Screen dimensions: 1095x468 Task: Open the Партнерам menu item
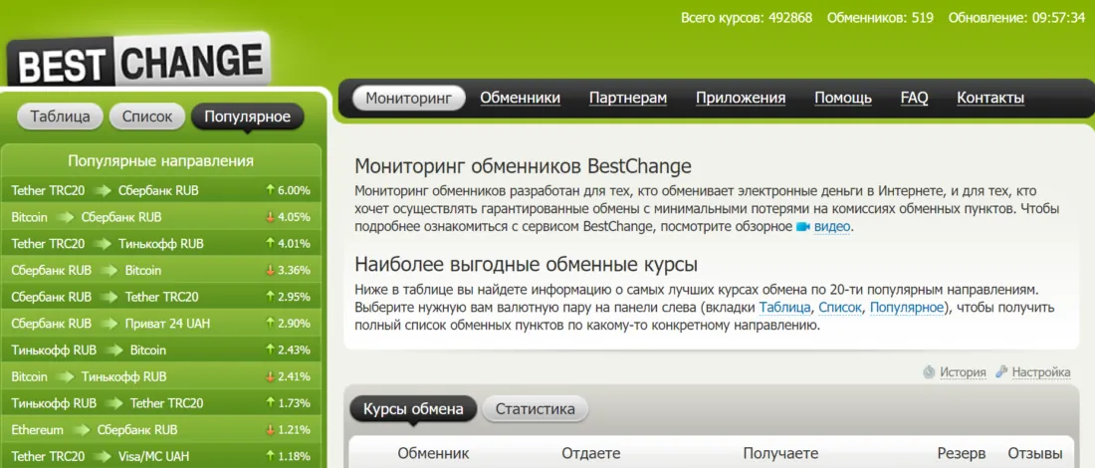click(x=628, y=98)
